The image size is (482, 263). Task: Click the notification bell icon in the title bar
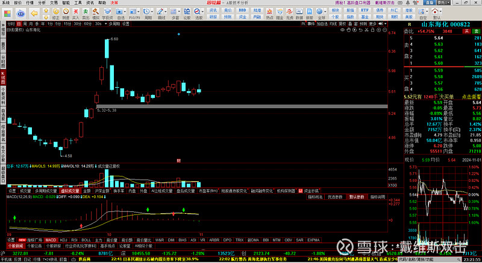(x=408, y=2)
